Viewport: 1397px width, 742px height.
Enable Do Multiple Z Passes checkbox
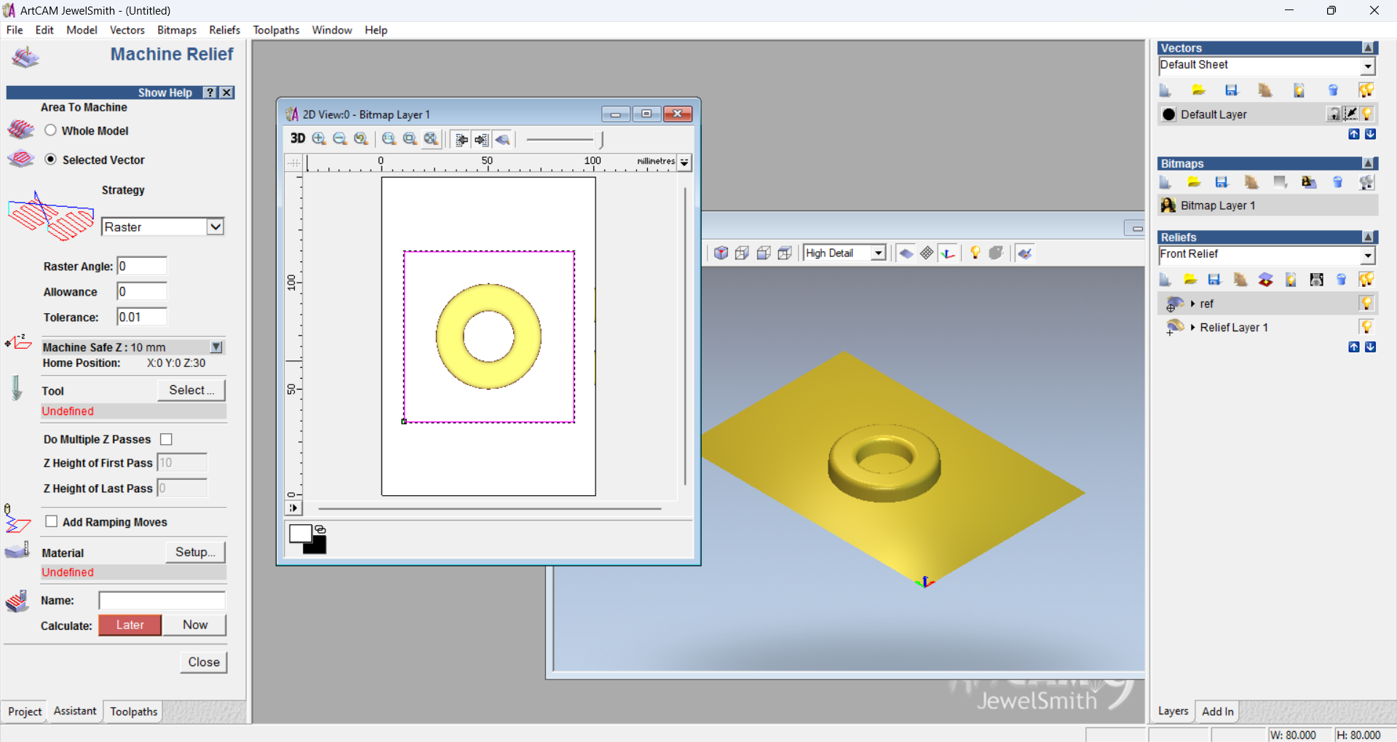pyautogui.click(x=166, y=439)
